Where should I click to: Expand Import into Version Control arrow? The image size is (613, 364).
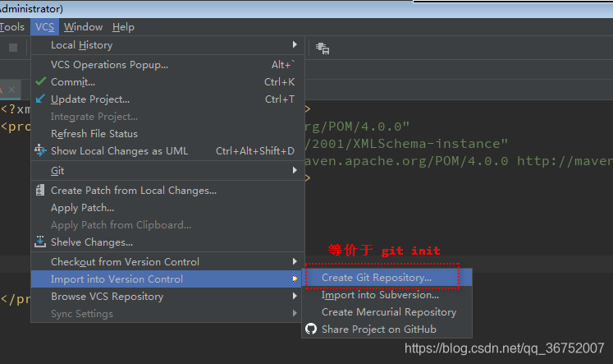click(x=295, y=279)
